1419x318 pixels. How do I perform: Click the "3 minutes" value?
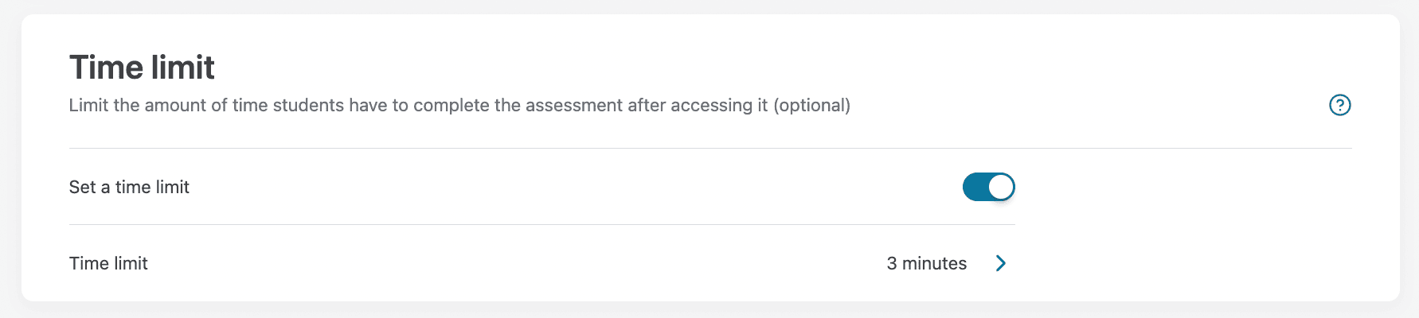(926, 263)
